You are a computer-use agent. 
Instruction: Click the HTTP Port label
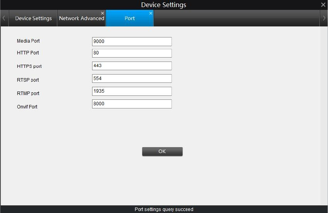[x=28, y=53]
